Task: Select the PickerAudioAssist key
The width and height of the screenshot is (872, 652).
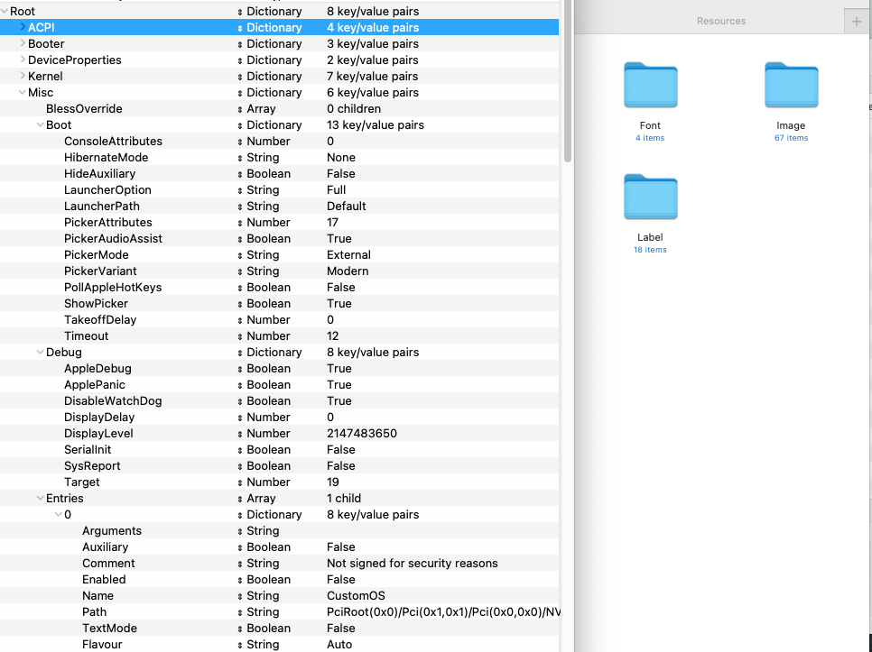Action: 113,238
